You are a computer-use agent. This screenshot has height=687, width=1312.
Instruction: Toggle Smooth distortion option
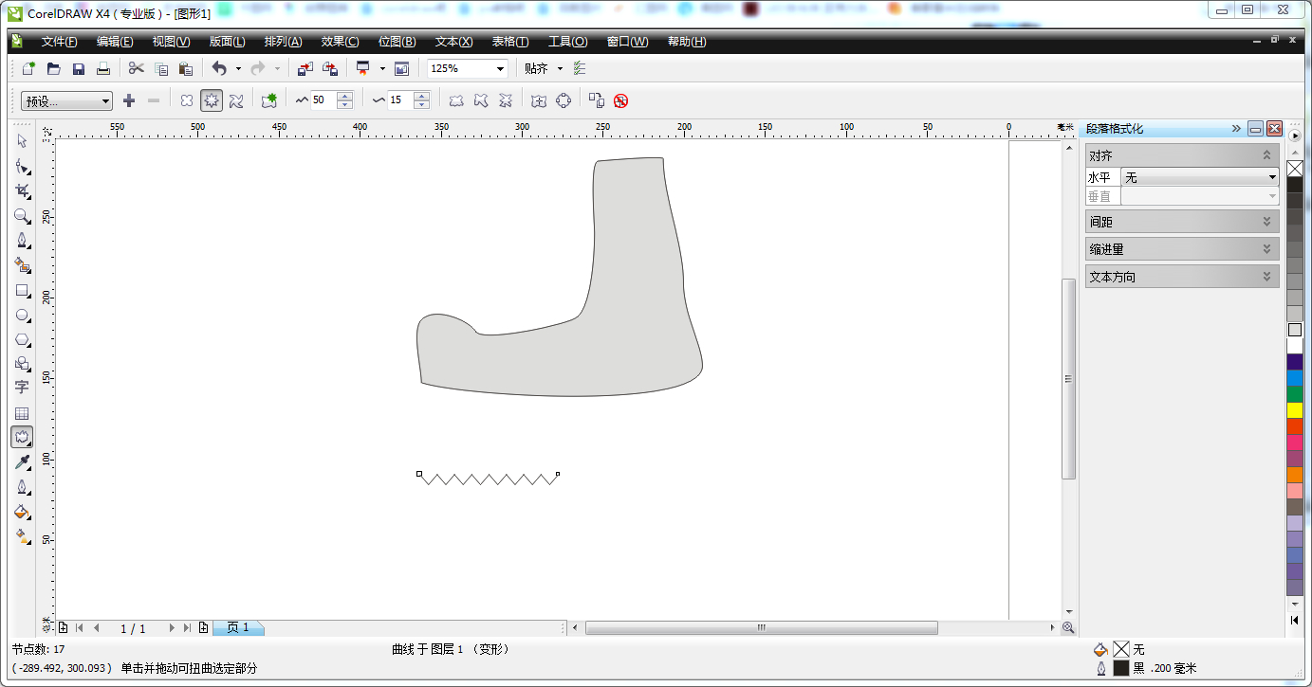481,100
